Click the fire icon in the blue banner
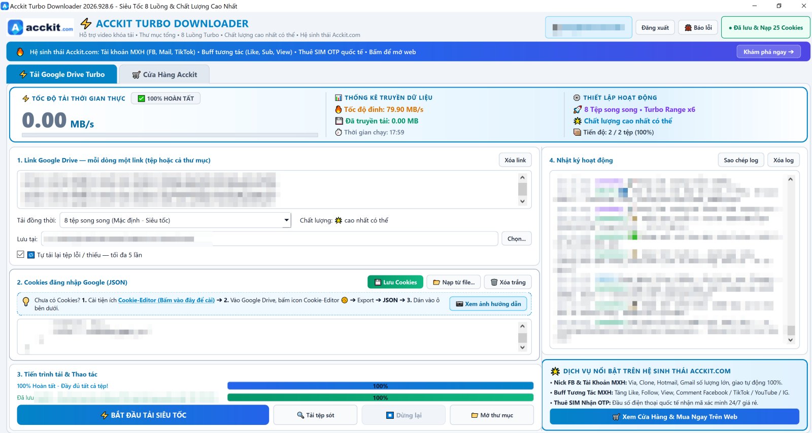The width and height of the screenshot is (812, 433). 20,52
